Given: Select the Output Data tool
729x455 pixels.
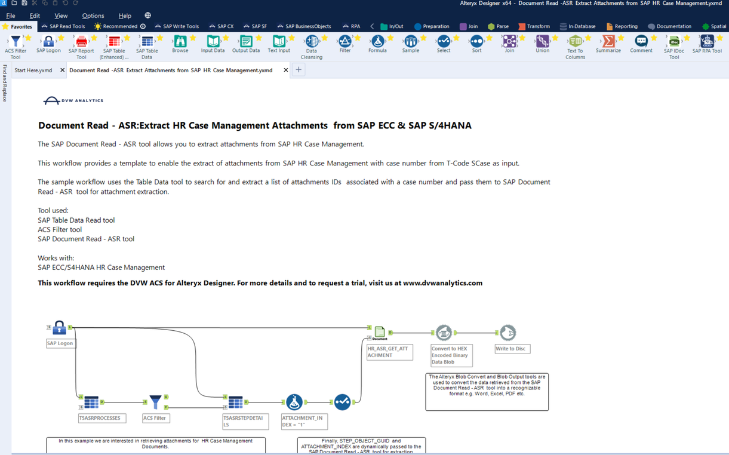Looking at the screenshot, I should tap(246, 41).
